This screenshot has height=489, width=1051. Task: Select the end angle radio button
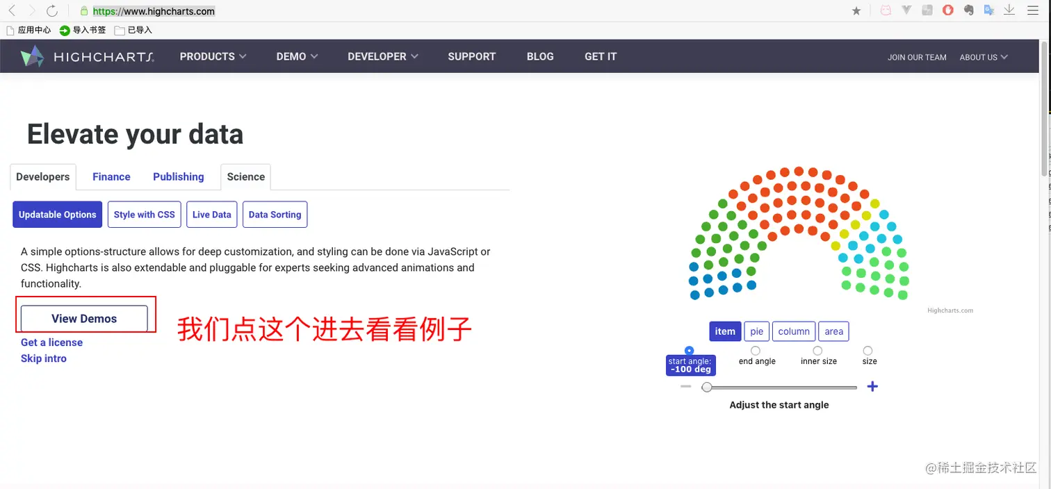coord(756,351)
